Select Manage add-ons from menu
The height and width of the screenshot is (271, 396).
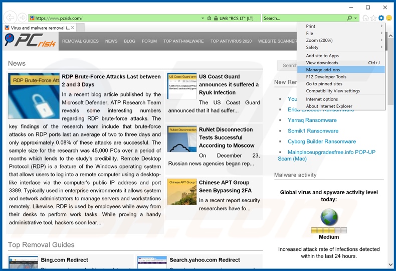[341, 70]
